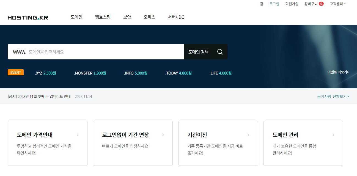Go to 홈 link
Screen dimensions: 357x176
tap(262, 4)
